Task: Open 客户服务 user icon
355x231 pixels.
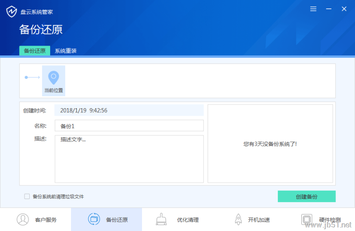Action: point(23,219)
